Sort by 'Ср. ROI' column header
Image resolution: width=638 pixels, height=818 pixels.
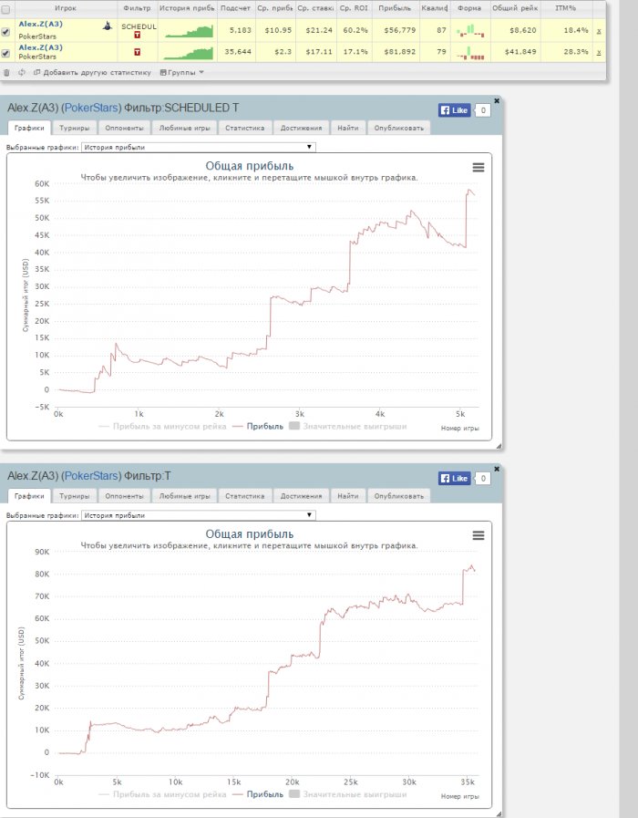tap(354, 8)
